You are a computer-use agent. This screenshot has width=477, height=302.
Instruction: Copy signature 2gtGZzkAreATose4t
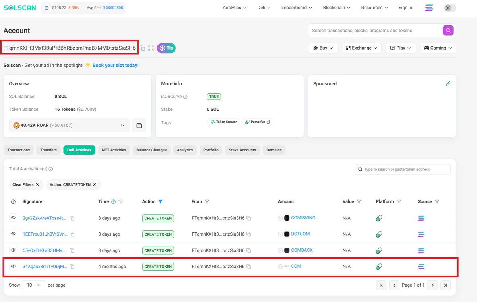point(72,218)
